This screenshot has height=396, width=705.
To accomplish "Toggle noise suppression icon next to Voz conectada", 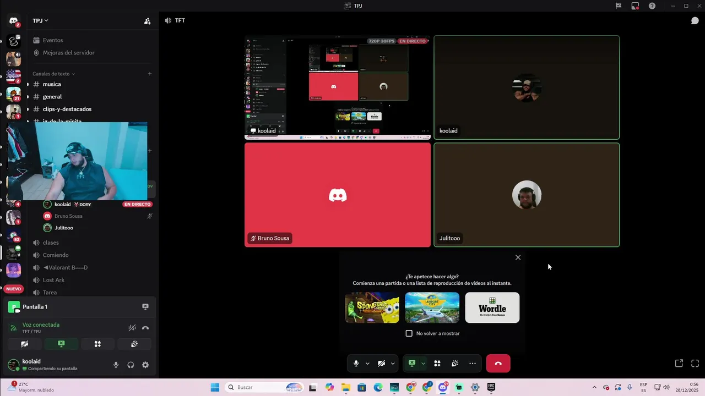I will (132, 328).
